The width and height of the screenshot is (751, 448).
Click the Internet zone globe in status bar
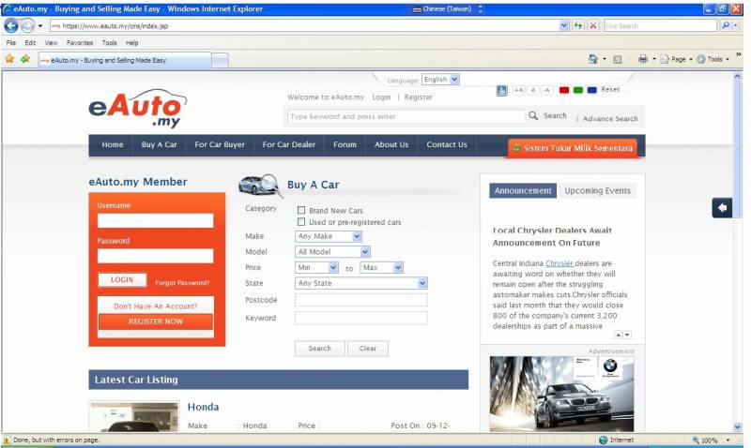pyautogui.click(x=603, y=440)
